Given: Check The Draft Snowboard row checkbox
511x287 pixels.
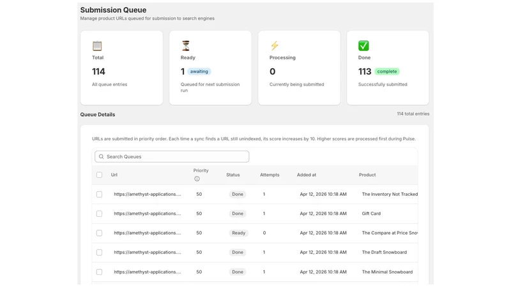Looking at the screenshot, I should (99, 252).
